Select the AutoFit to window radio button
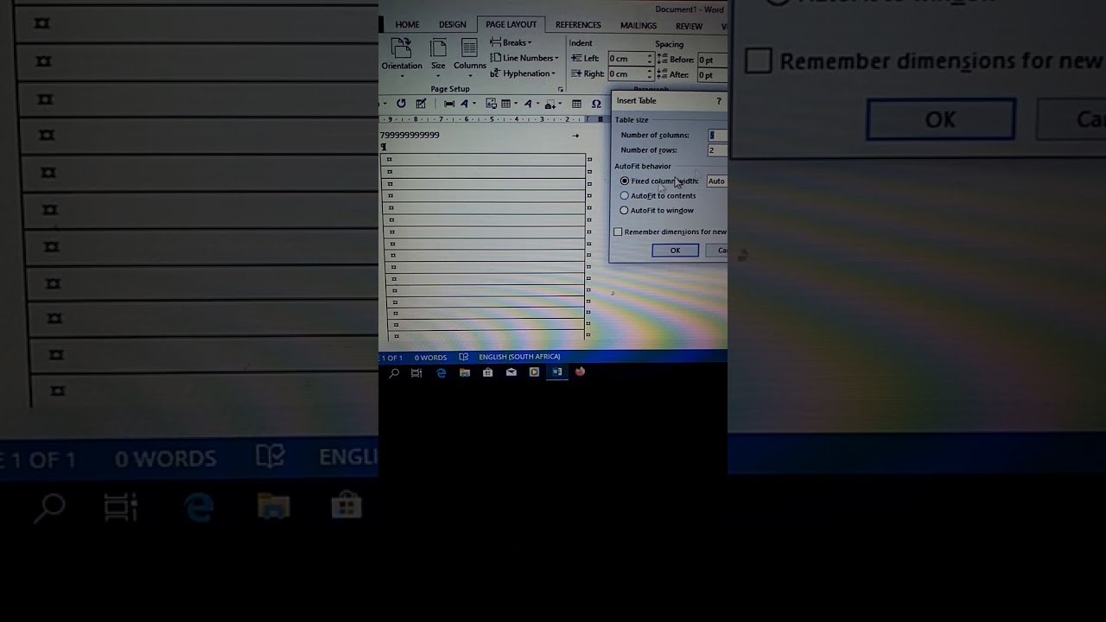1106x622 pixels. point(625,211)
